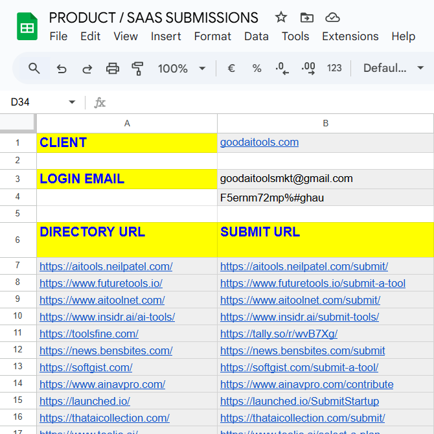Open more number formats (123)
This screenshot has height=434, width=434.
pyautogui.click(x=334, y=68)
